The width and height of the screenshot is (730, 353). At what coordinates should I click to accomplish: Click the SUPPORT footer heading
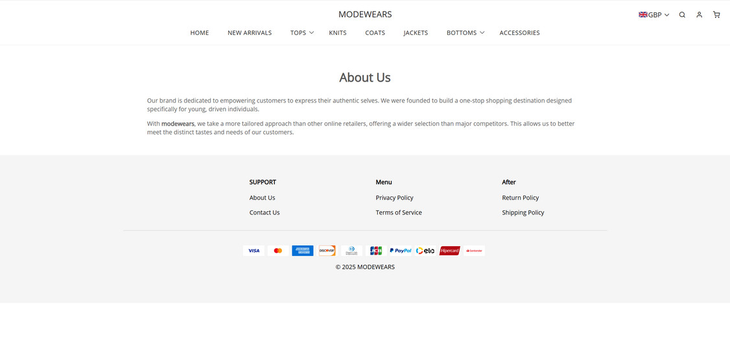(x=263, y=182)
